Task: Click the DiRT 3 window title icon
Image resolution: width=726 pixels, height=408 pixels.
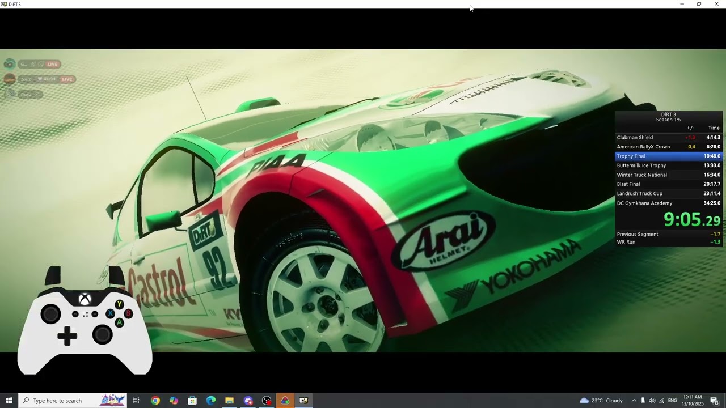Action: (x=4, y=4)
